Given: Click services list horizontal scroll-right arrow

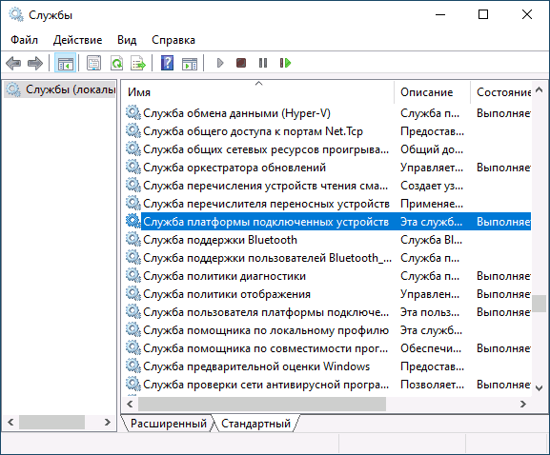Looking at the screenshot, I should 523,405.
